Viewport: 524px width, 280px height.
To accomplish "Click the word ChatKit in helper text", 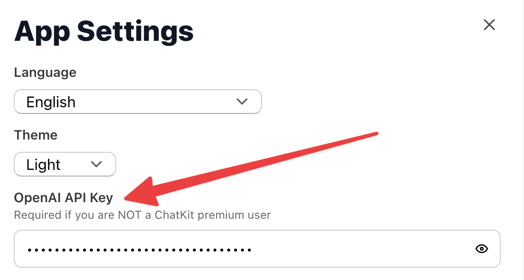I will 174,215.
